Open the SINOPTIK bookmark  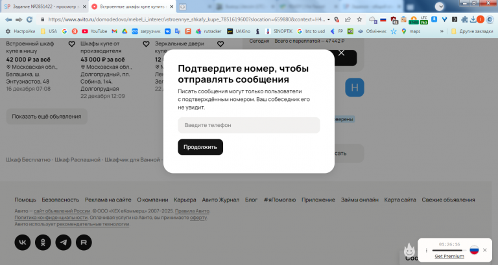[279, 31]
